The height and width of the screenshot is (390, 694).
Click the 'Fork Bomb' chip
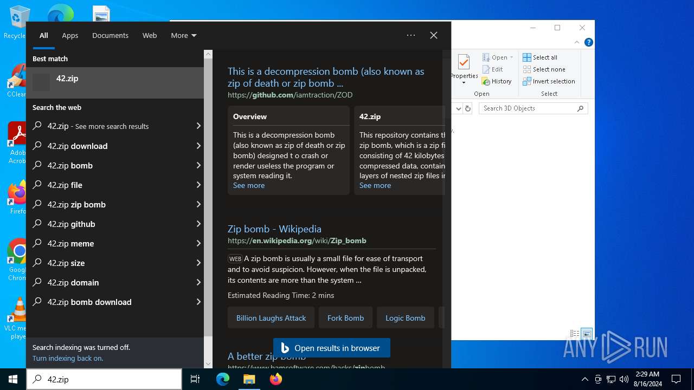[x=345, y=318]
